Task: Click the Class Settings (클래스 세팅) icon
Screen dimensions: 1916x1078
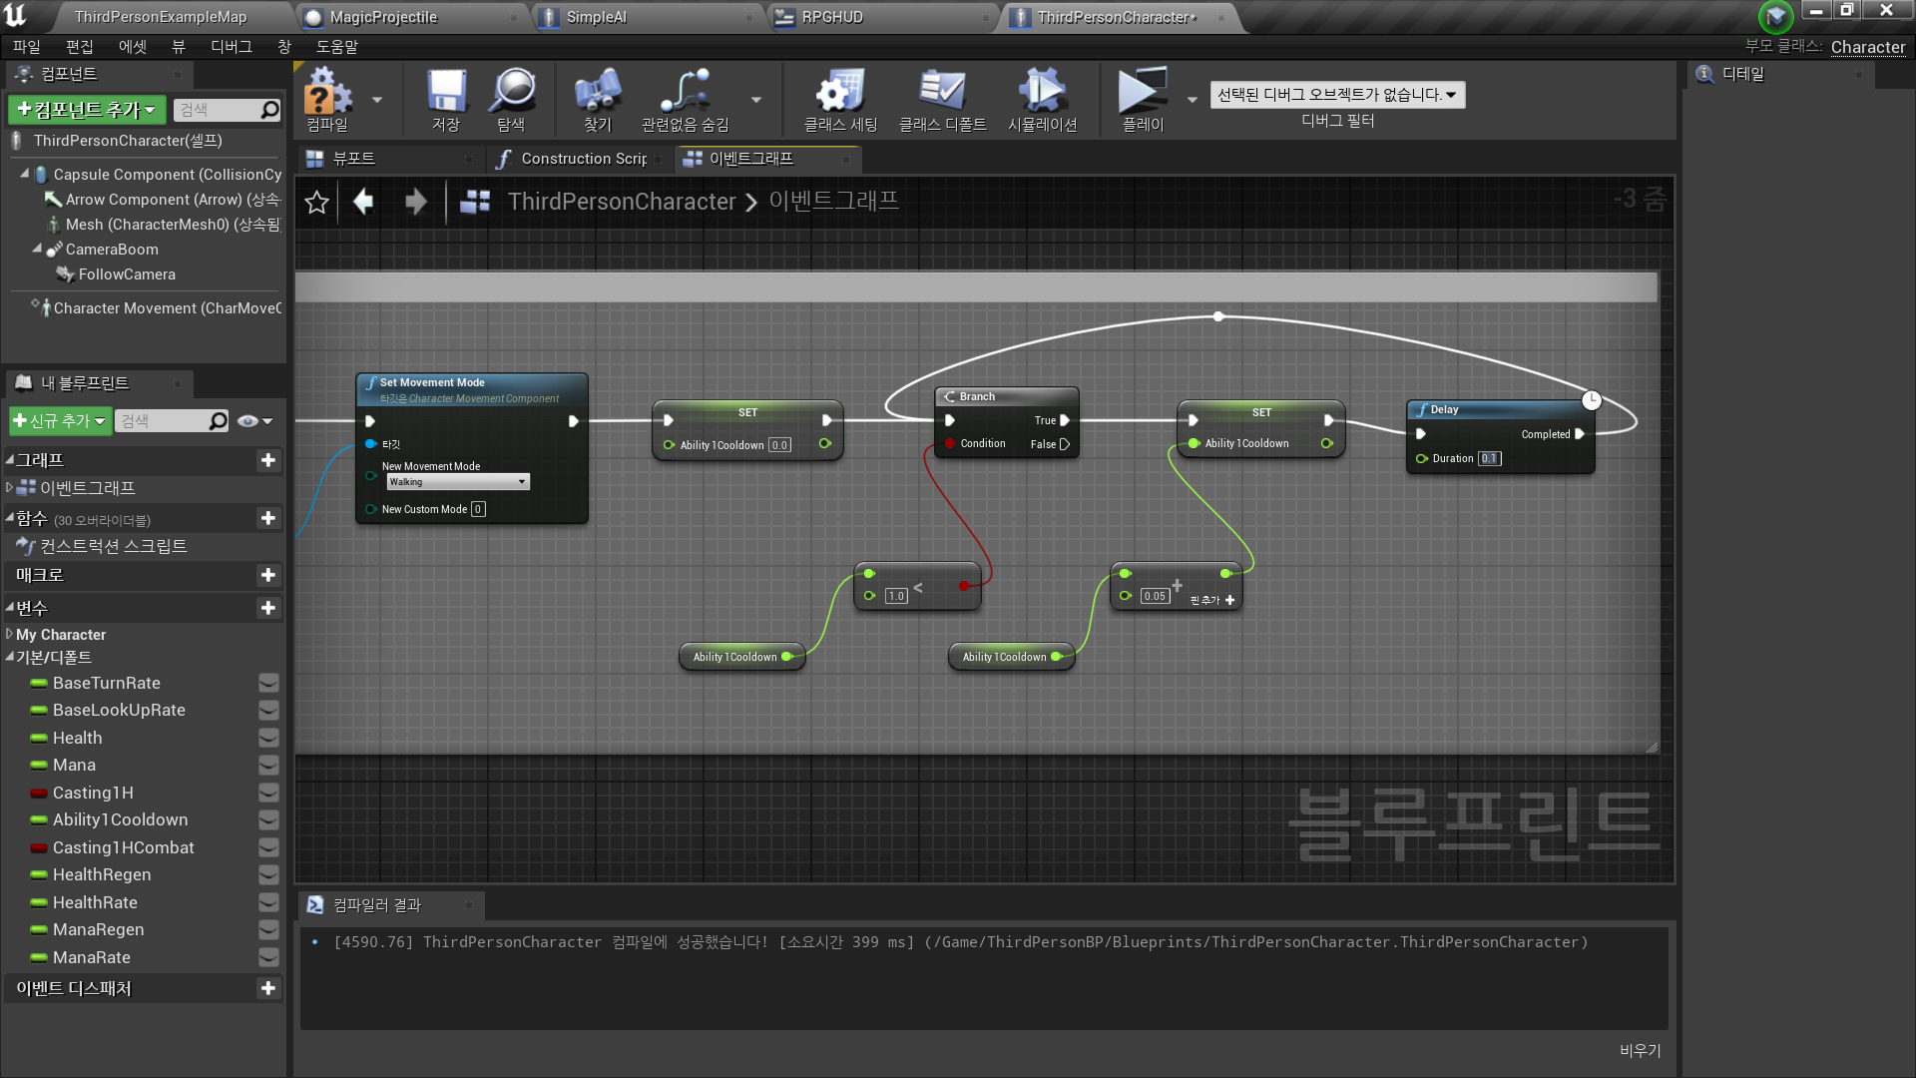Action: [x=840, y=93]
